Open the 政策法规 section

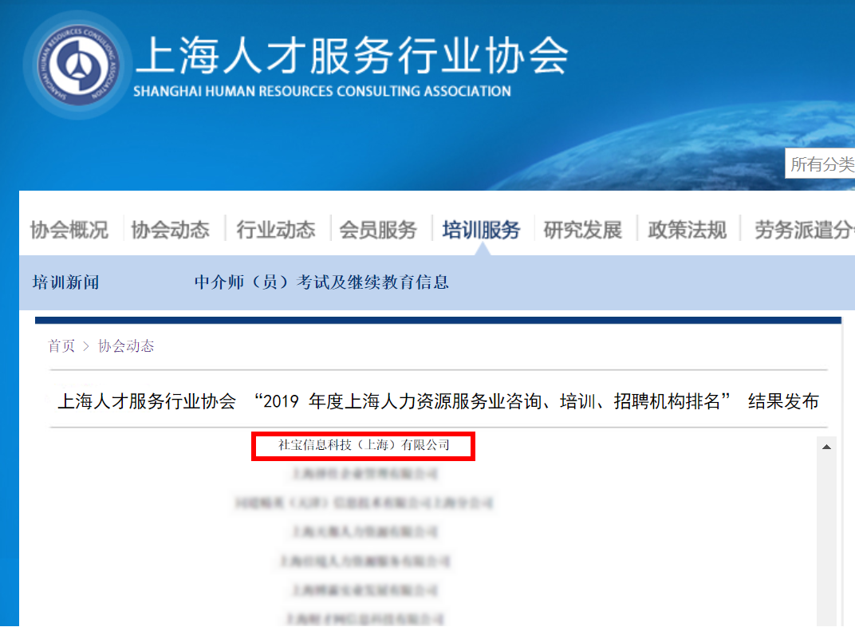(687, 229)
